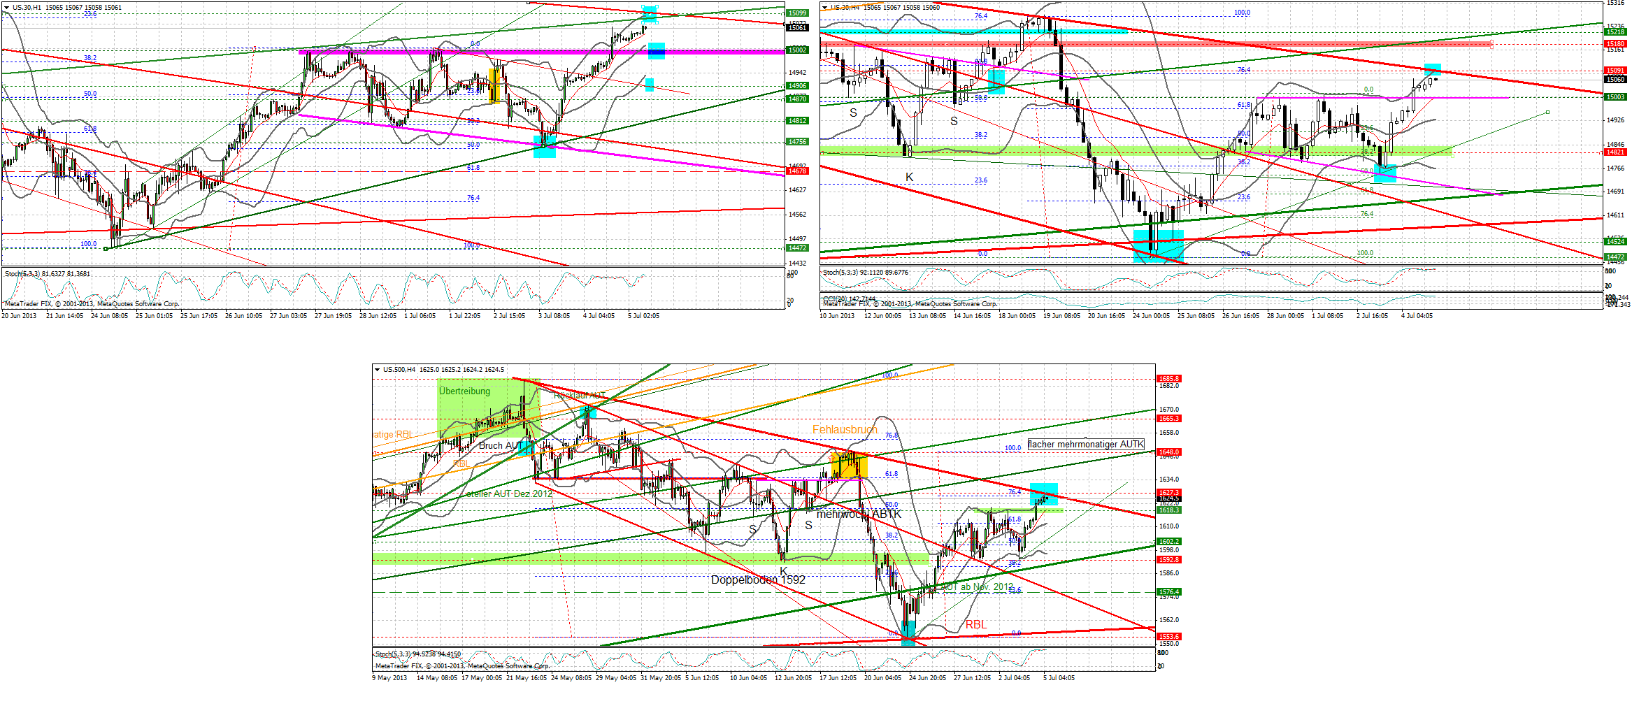Select the orange rectangle in US.30,H1 chart
1639x713 pixels.
(496, 86)
